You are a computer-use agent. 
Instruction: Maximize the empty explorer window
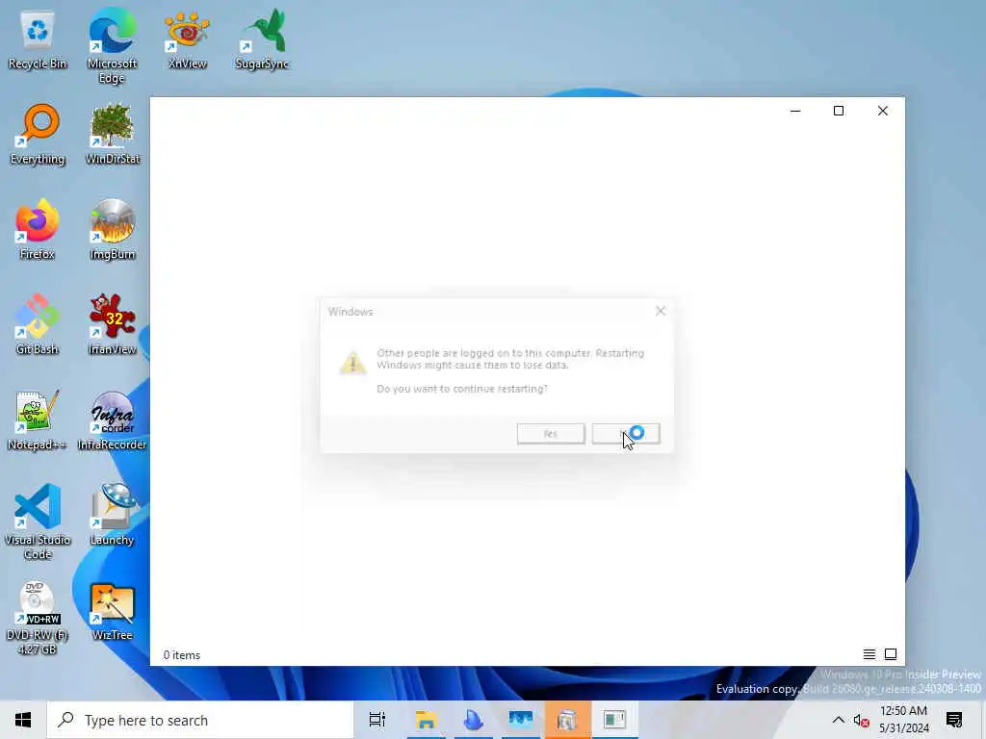pos(839,111)
